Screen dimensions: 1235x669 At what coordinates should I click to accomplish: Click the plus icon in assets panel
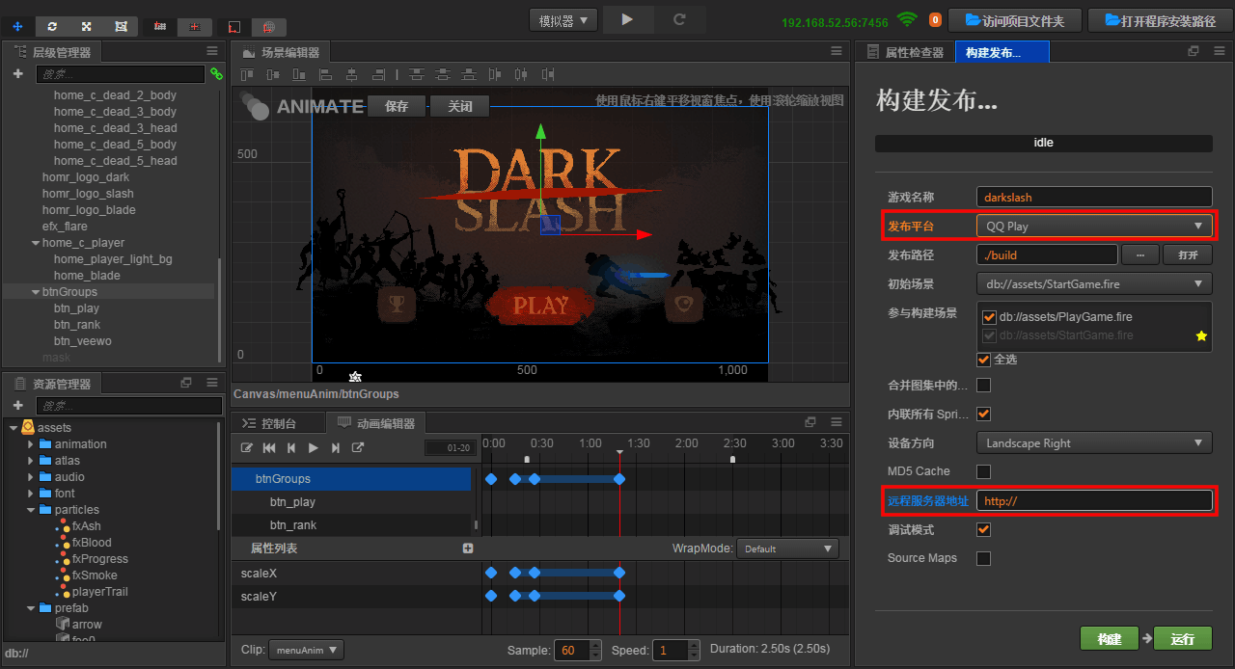pyautogui.click(x=17, y=406)
